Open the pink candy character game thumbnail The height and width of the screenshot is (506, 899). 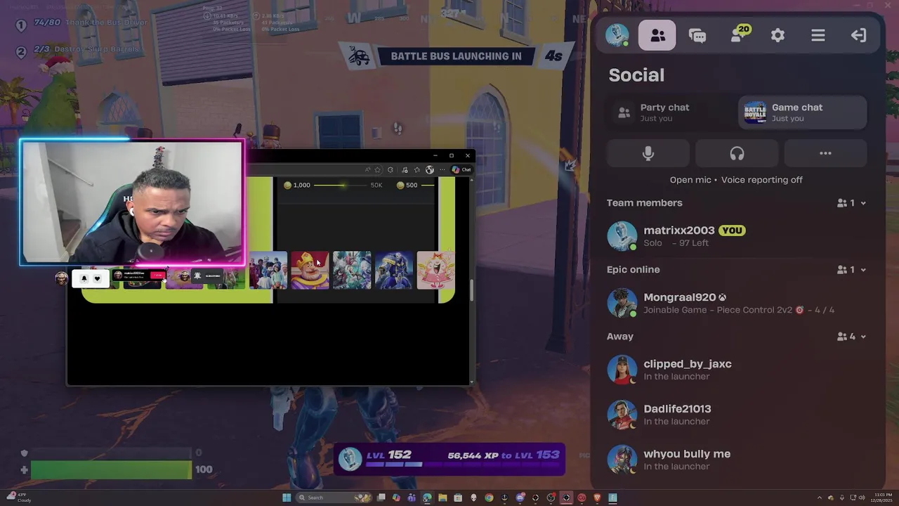coord(435,270)
